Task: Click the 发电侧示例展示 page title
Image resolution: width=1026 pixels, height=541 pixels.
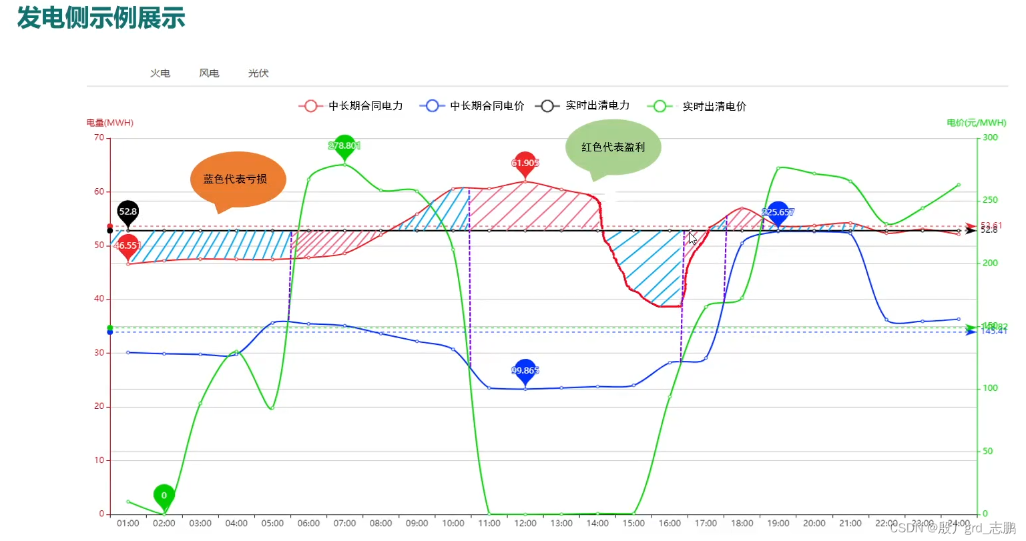Action: [101, 18]
